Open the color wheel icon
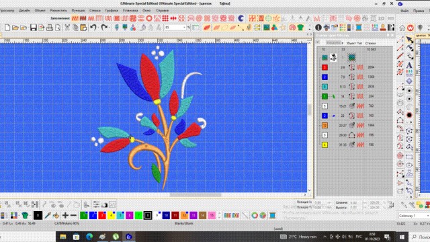This screenshot has height=242, width=430. pos(255,215)
